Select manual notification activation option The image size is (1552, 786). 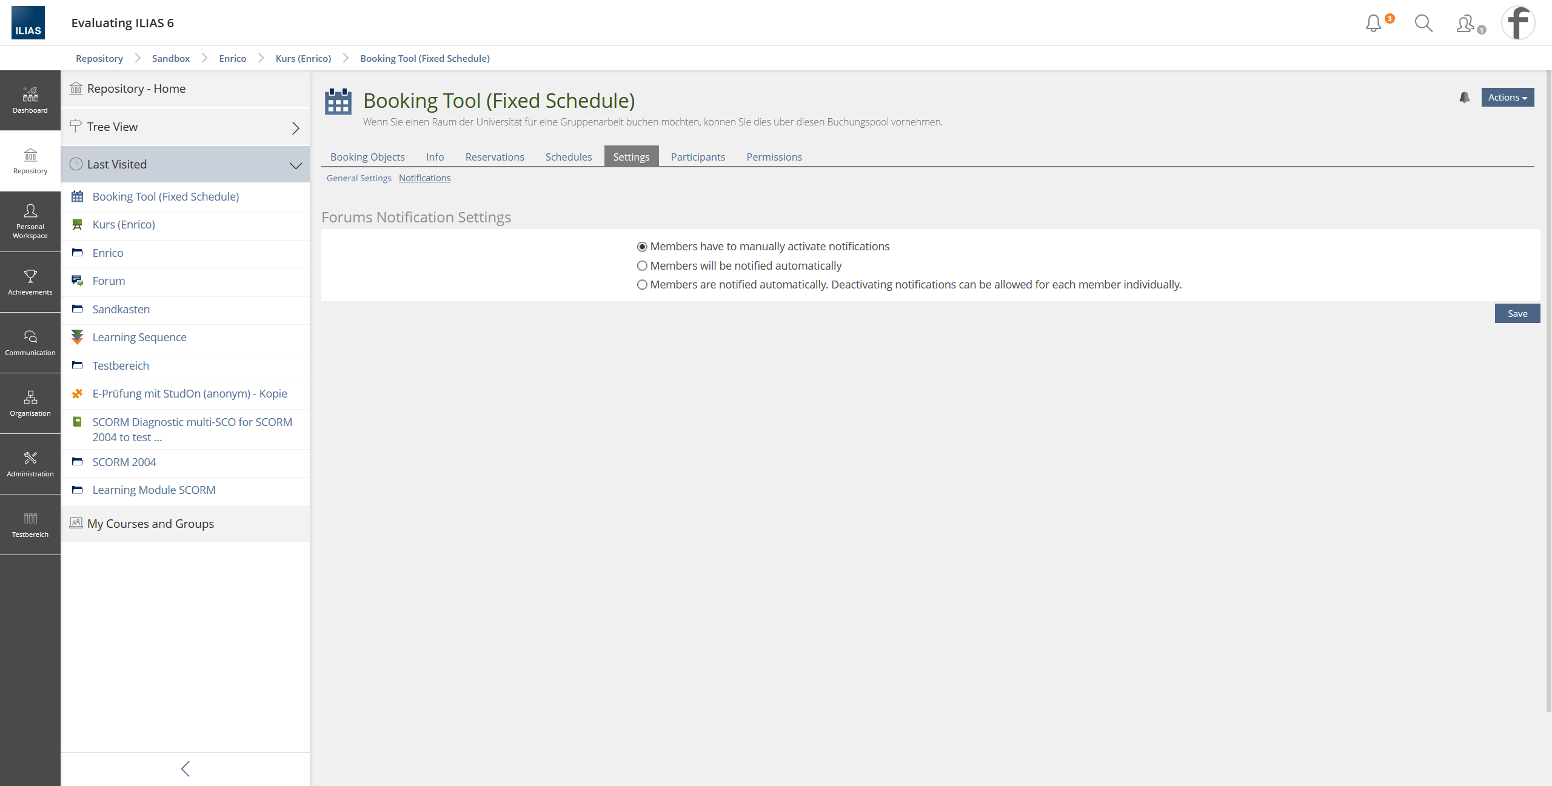(x=642, y=247)
